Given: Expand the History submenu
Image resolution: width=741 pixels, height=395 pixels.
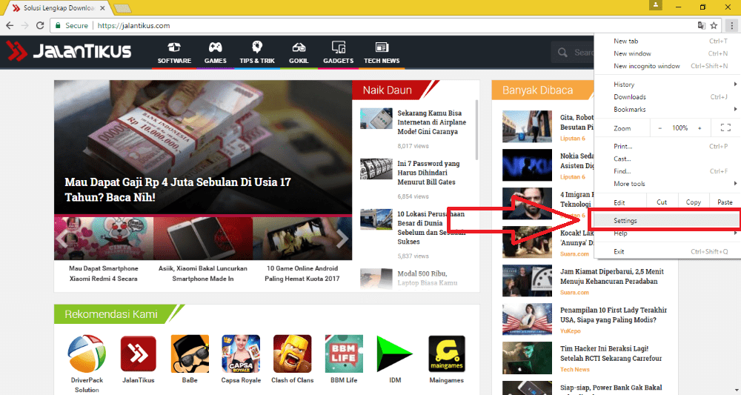Looking at the screenshot, I should click(x=735, y=84).
